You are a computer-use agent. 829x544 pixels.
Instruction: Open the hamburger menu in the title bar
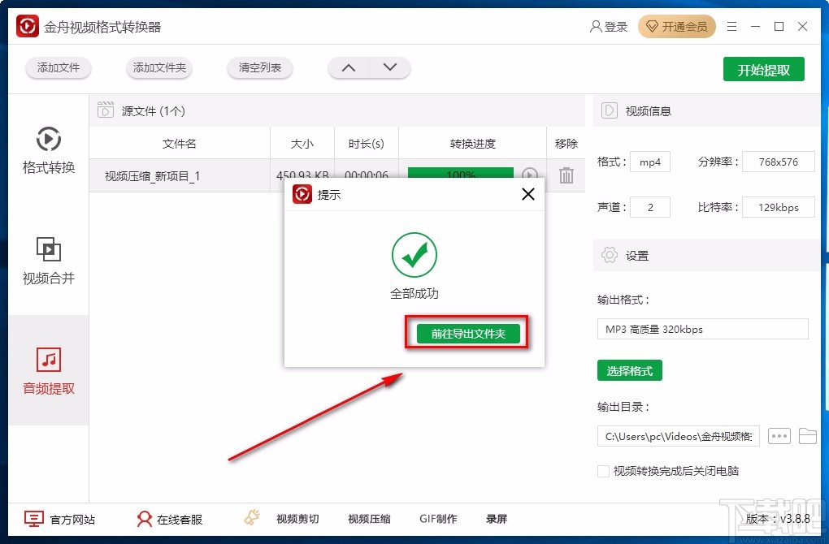click(x=731, y=26)
